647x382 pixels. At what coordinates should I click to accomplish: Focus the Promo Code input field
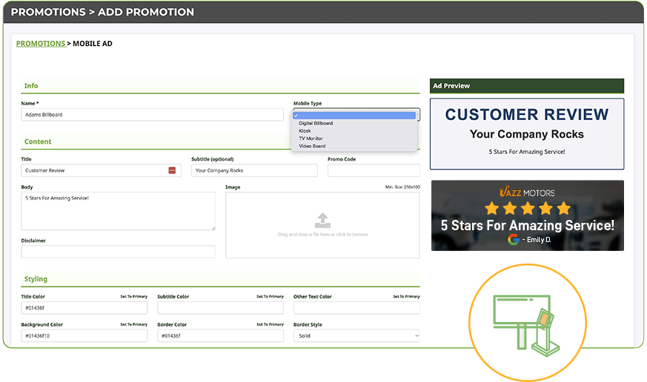[x=374, y=170]
